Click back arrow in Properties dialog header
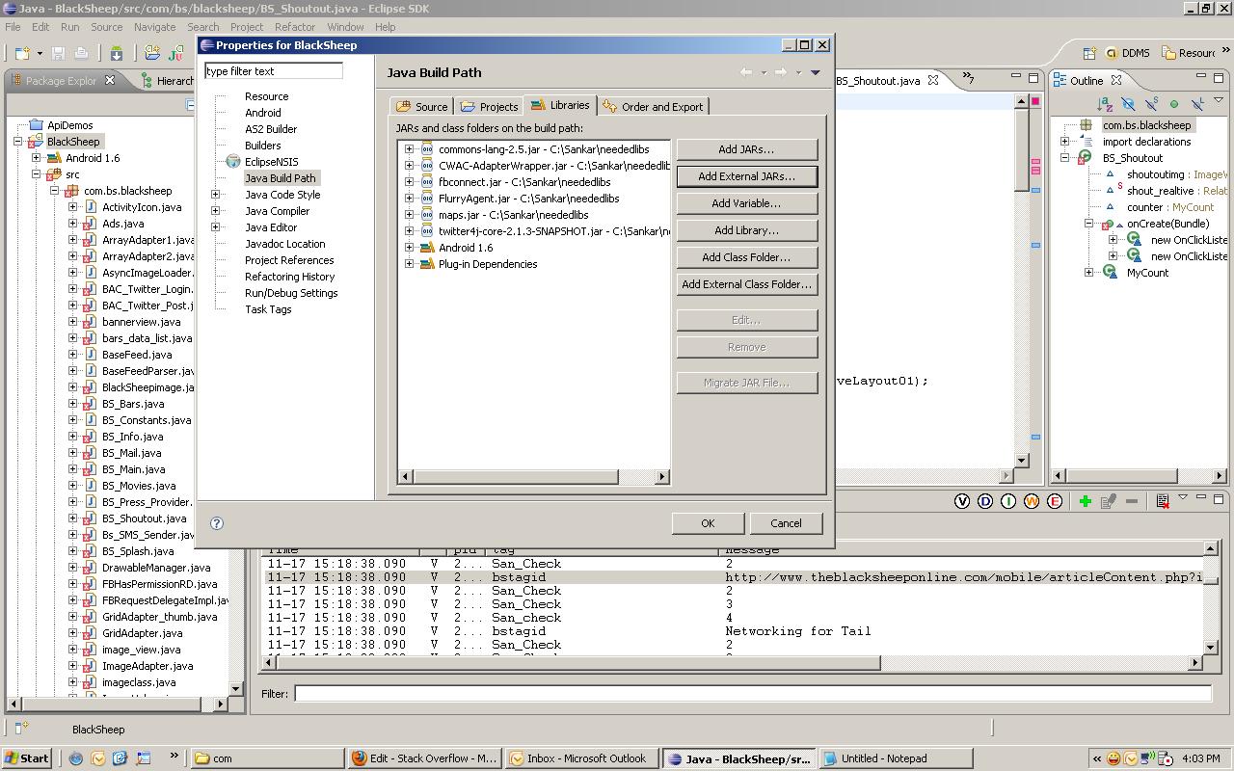1234x771 pixels. click(x=746, y=72)
